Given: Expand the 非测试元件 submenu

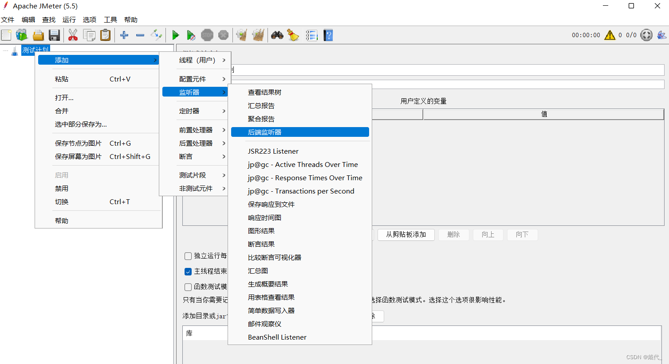Looking at the screenshot, I should click(195, 189).
